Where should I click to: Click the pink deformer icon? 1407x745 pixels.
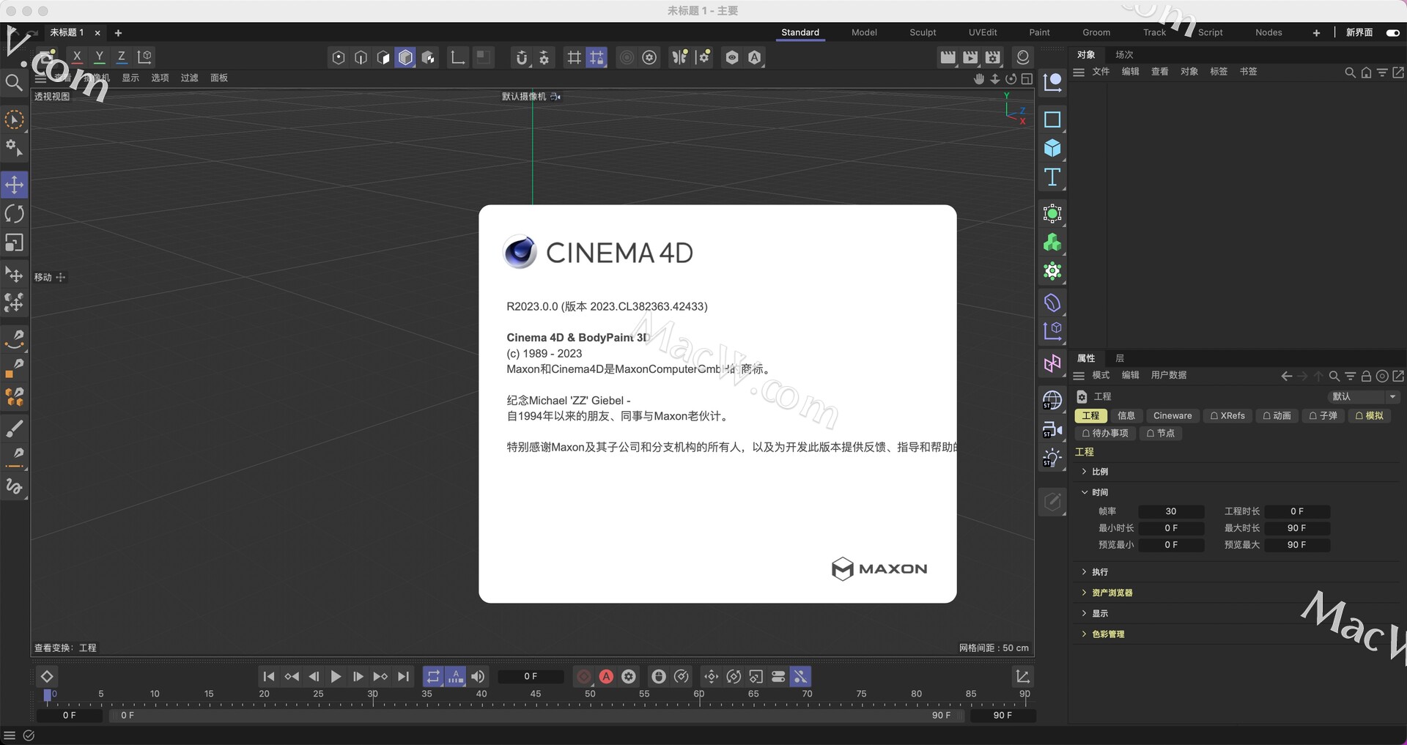[1052, 363]
